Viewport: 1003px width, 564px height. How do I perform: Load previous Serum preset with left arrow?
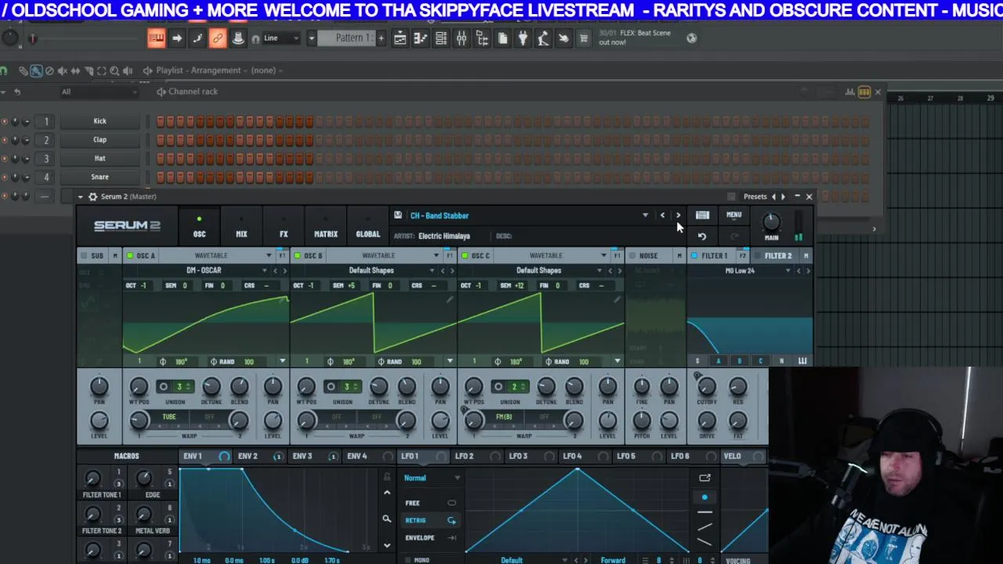tap(662, 215)
